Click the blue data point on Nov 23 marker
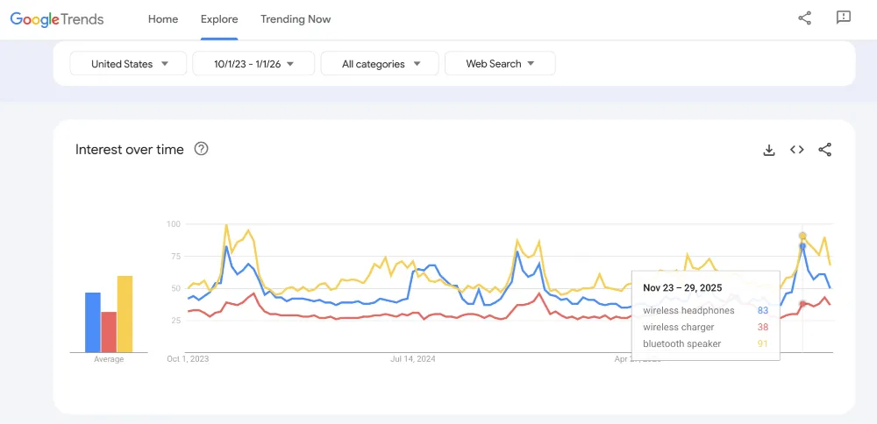 (802, 246)
